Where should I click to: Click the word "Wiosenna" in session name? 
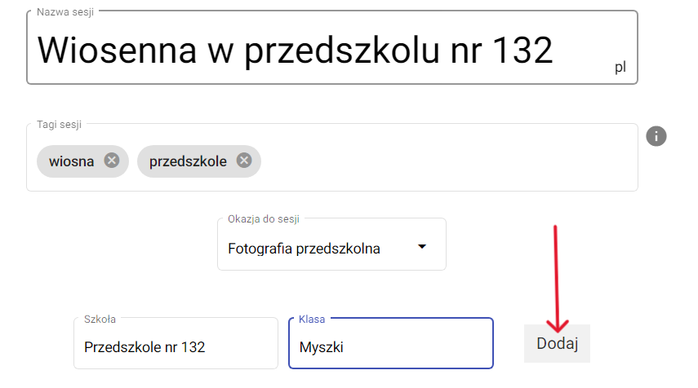(117, 51)
